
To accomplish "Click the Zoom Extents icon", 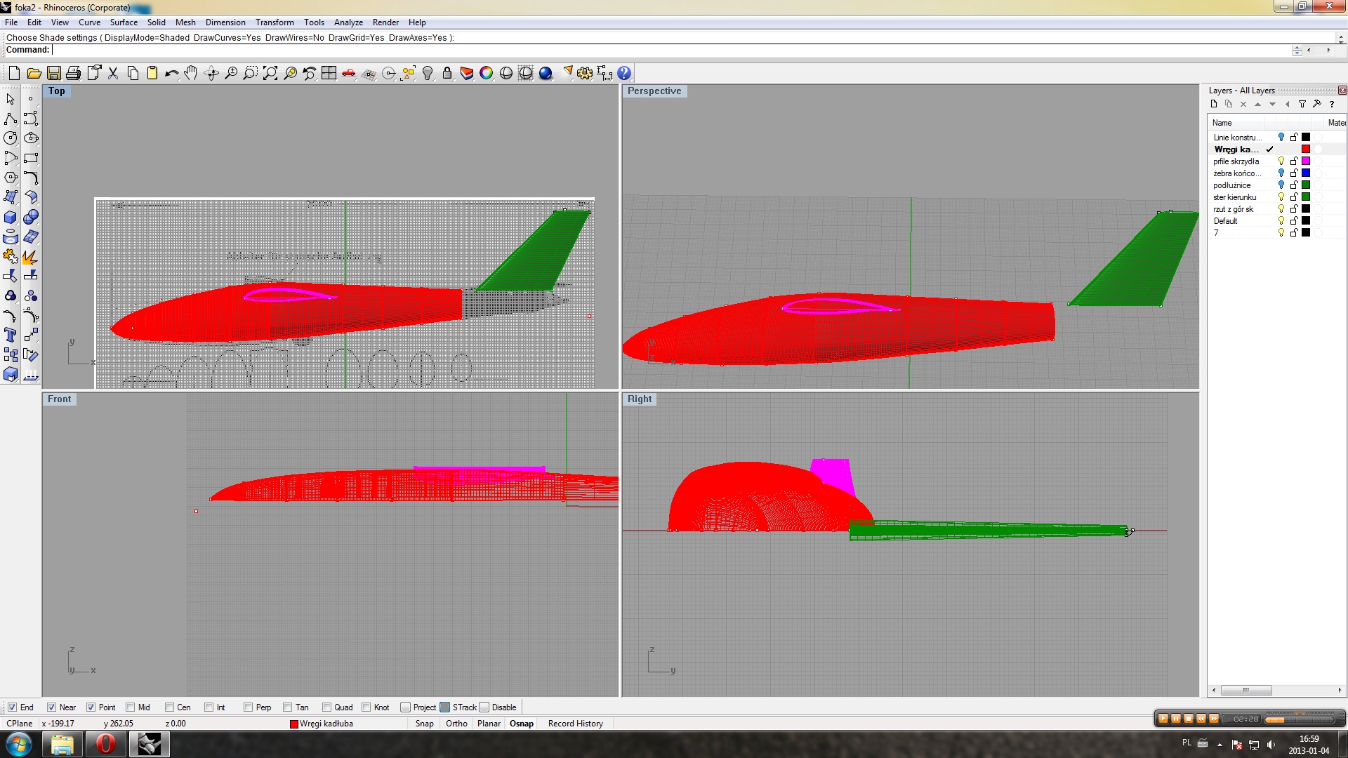I will click(270, 73).
